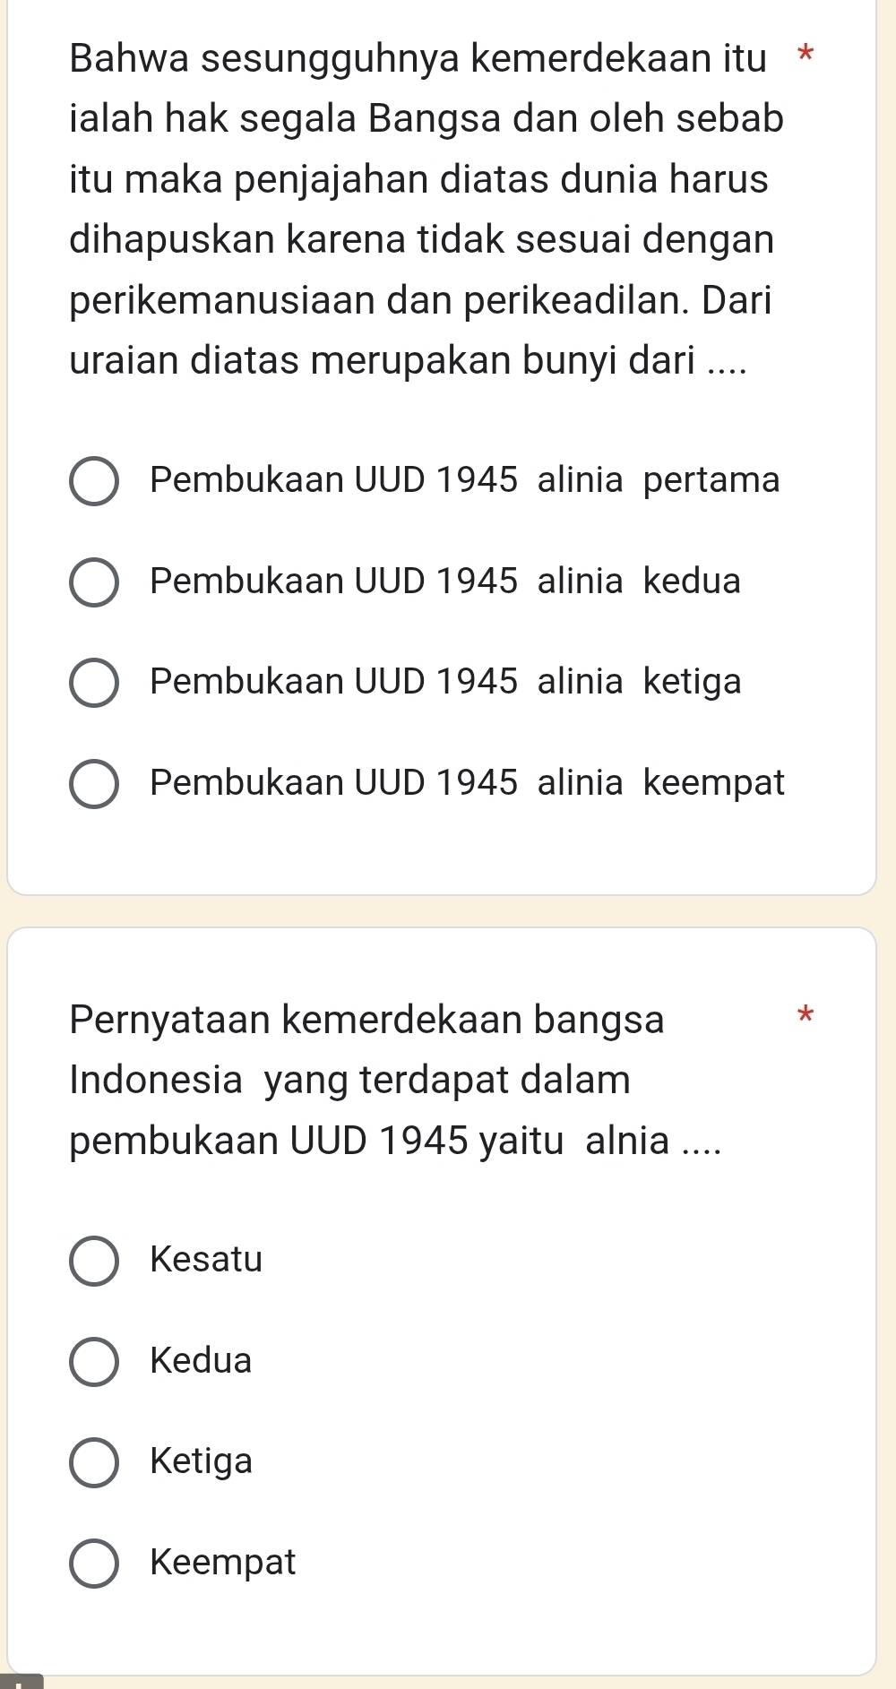This screenshot has width=896, height=1689.
Task: Click the 'Pembukaan UUD 1945 alinia keempat' label
Action: [x=467, y=783]
